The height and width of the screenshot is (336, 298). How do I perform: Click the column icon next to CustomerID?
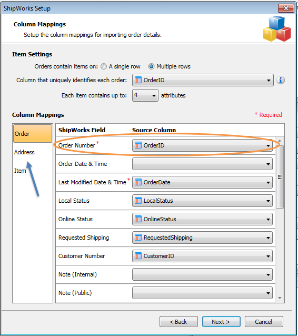138,256
